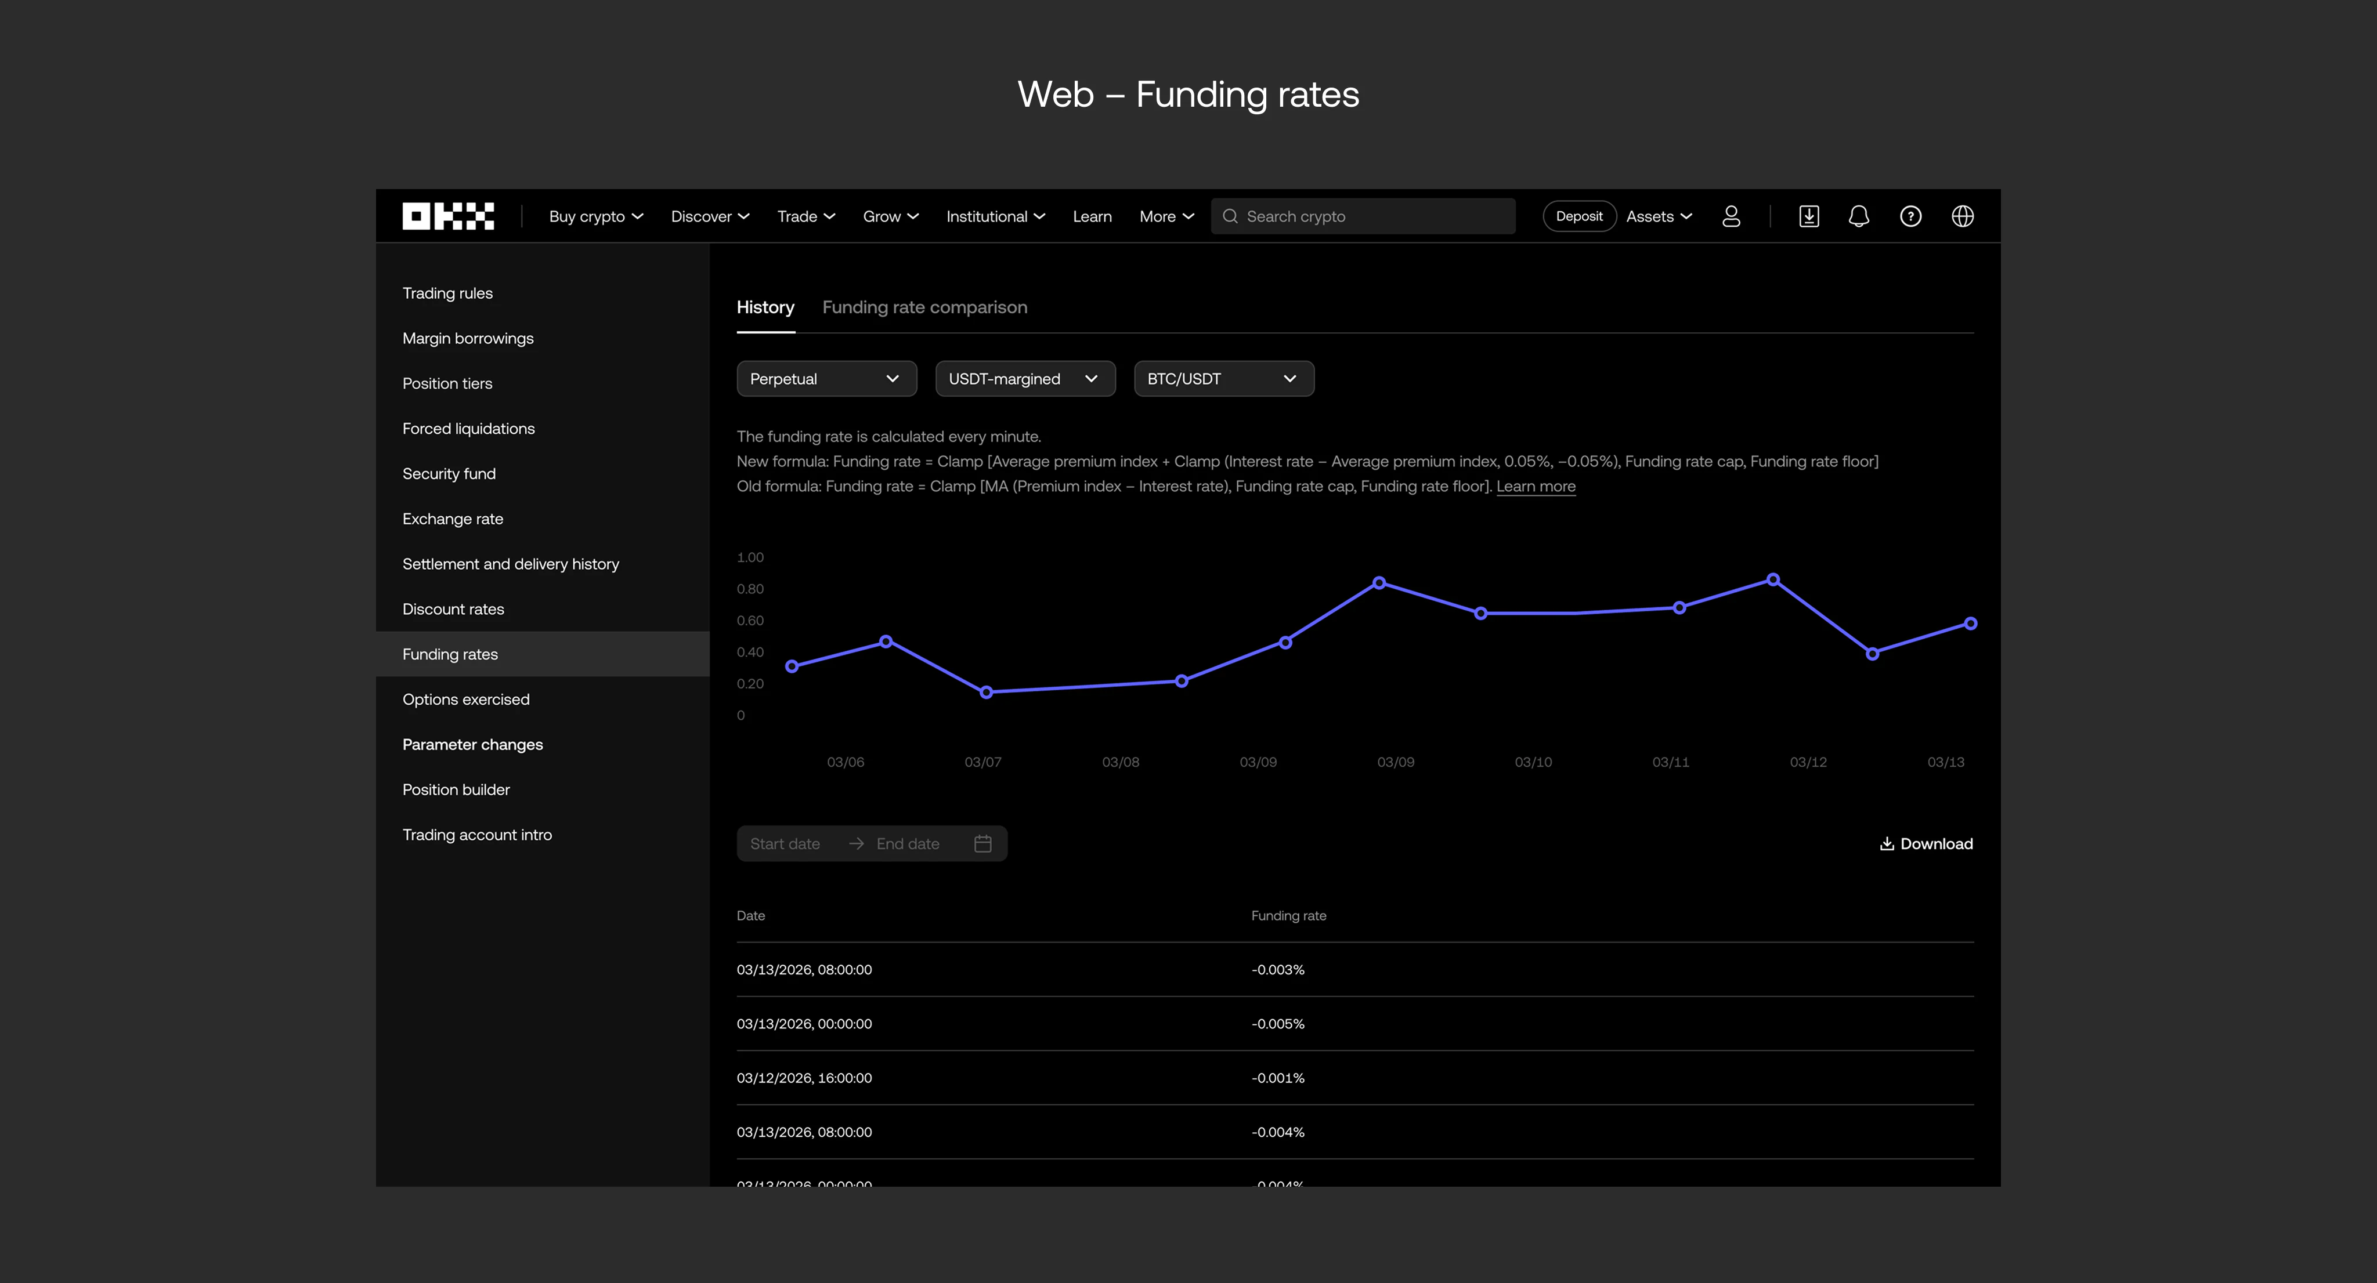The width and height of the screenshot is (2377, 1283).
Task: Open the BTC/USDT pair dropdown
Action: [1223, 378]
